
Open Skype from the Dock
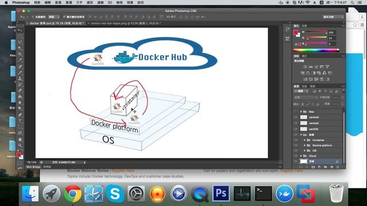115,193
